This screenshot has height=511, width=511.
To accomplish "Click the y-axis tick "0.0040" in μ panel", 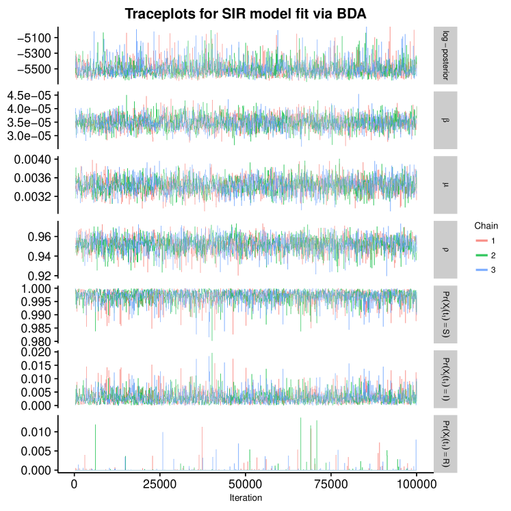I will 33,159.
